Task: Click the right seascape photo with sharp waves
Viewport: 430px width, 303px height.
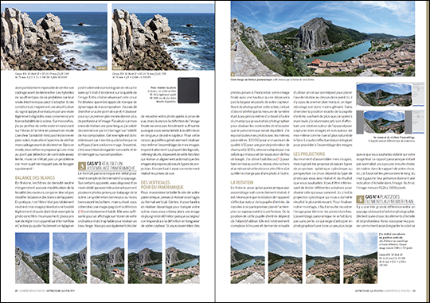Action: [163, 37]
